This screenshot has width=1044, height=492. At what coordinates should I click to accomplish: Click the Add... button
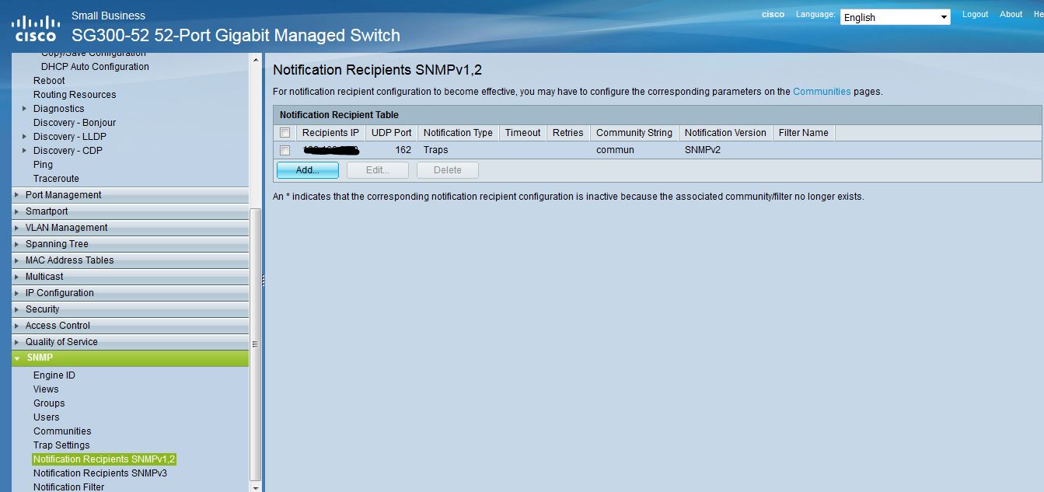(x=308, y=170)
